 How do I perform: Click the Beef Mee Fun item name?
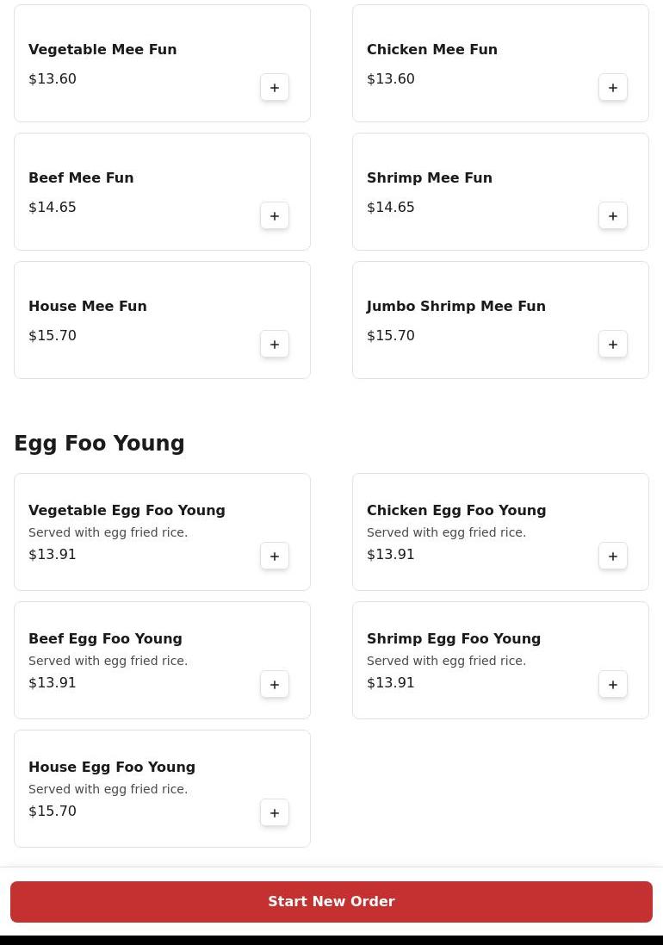pyautogui.click(x=81, y=178)
